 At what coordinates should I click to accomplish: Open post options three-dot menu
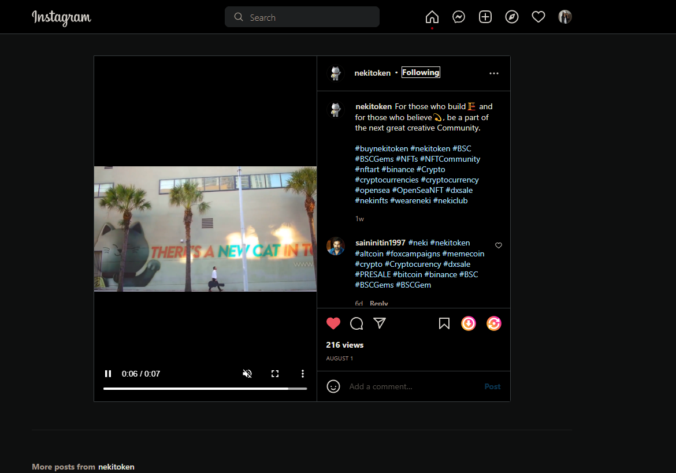(x=494, y=73)
